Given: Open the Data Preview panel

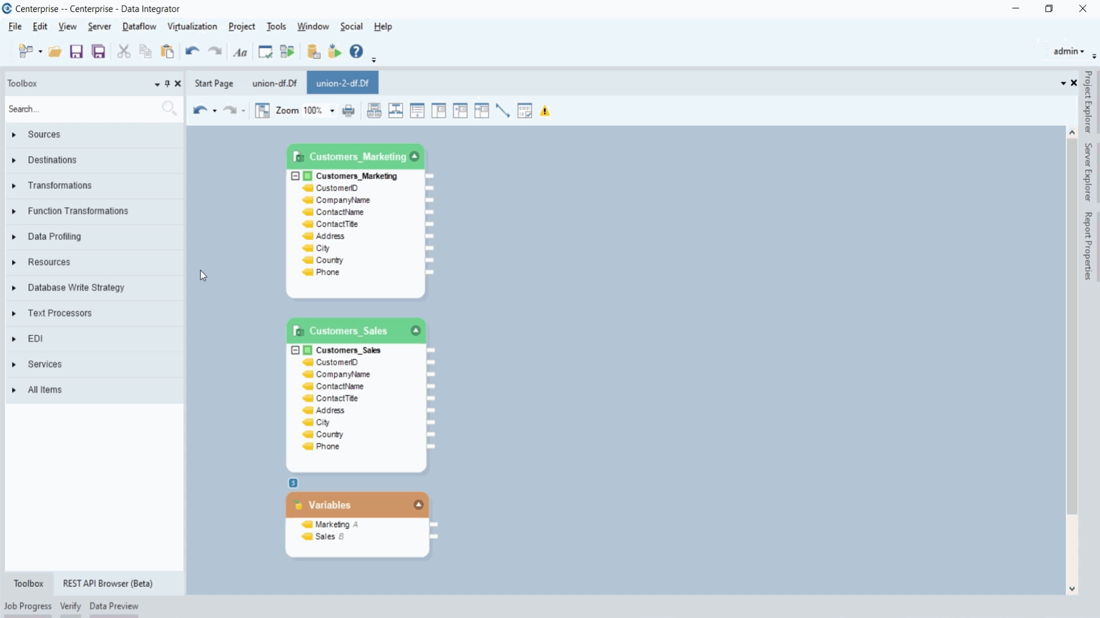Looking at the screenshot, I should pos(114,606).
